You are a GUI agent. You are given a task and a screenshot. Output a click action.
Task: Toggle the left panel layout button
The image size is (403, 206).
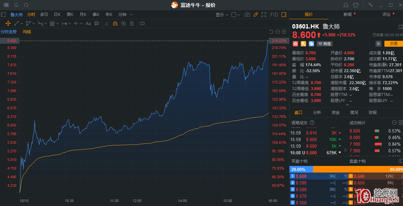pos(3,15)
